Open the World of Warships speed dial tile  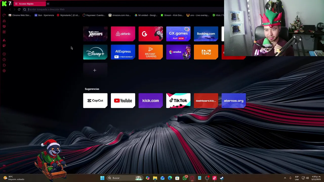click(95, 34)
